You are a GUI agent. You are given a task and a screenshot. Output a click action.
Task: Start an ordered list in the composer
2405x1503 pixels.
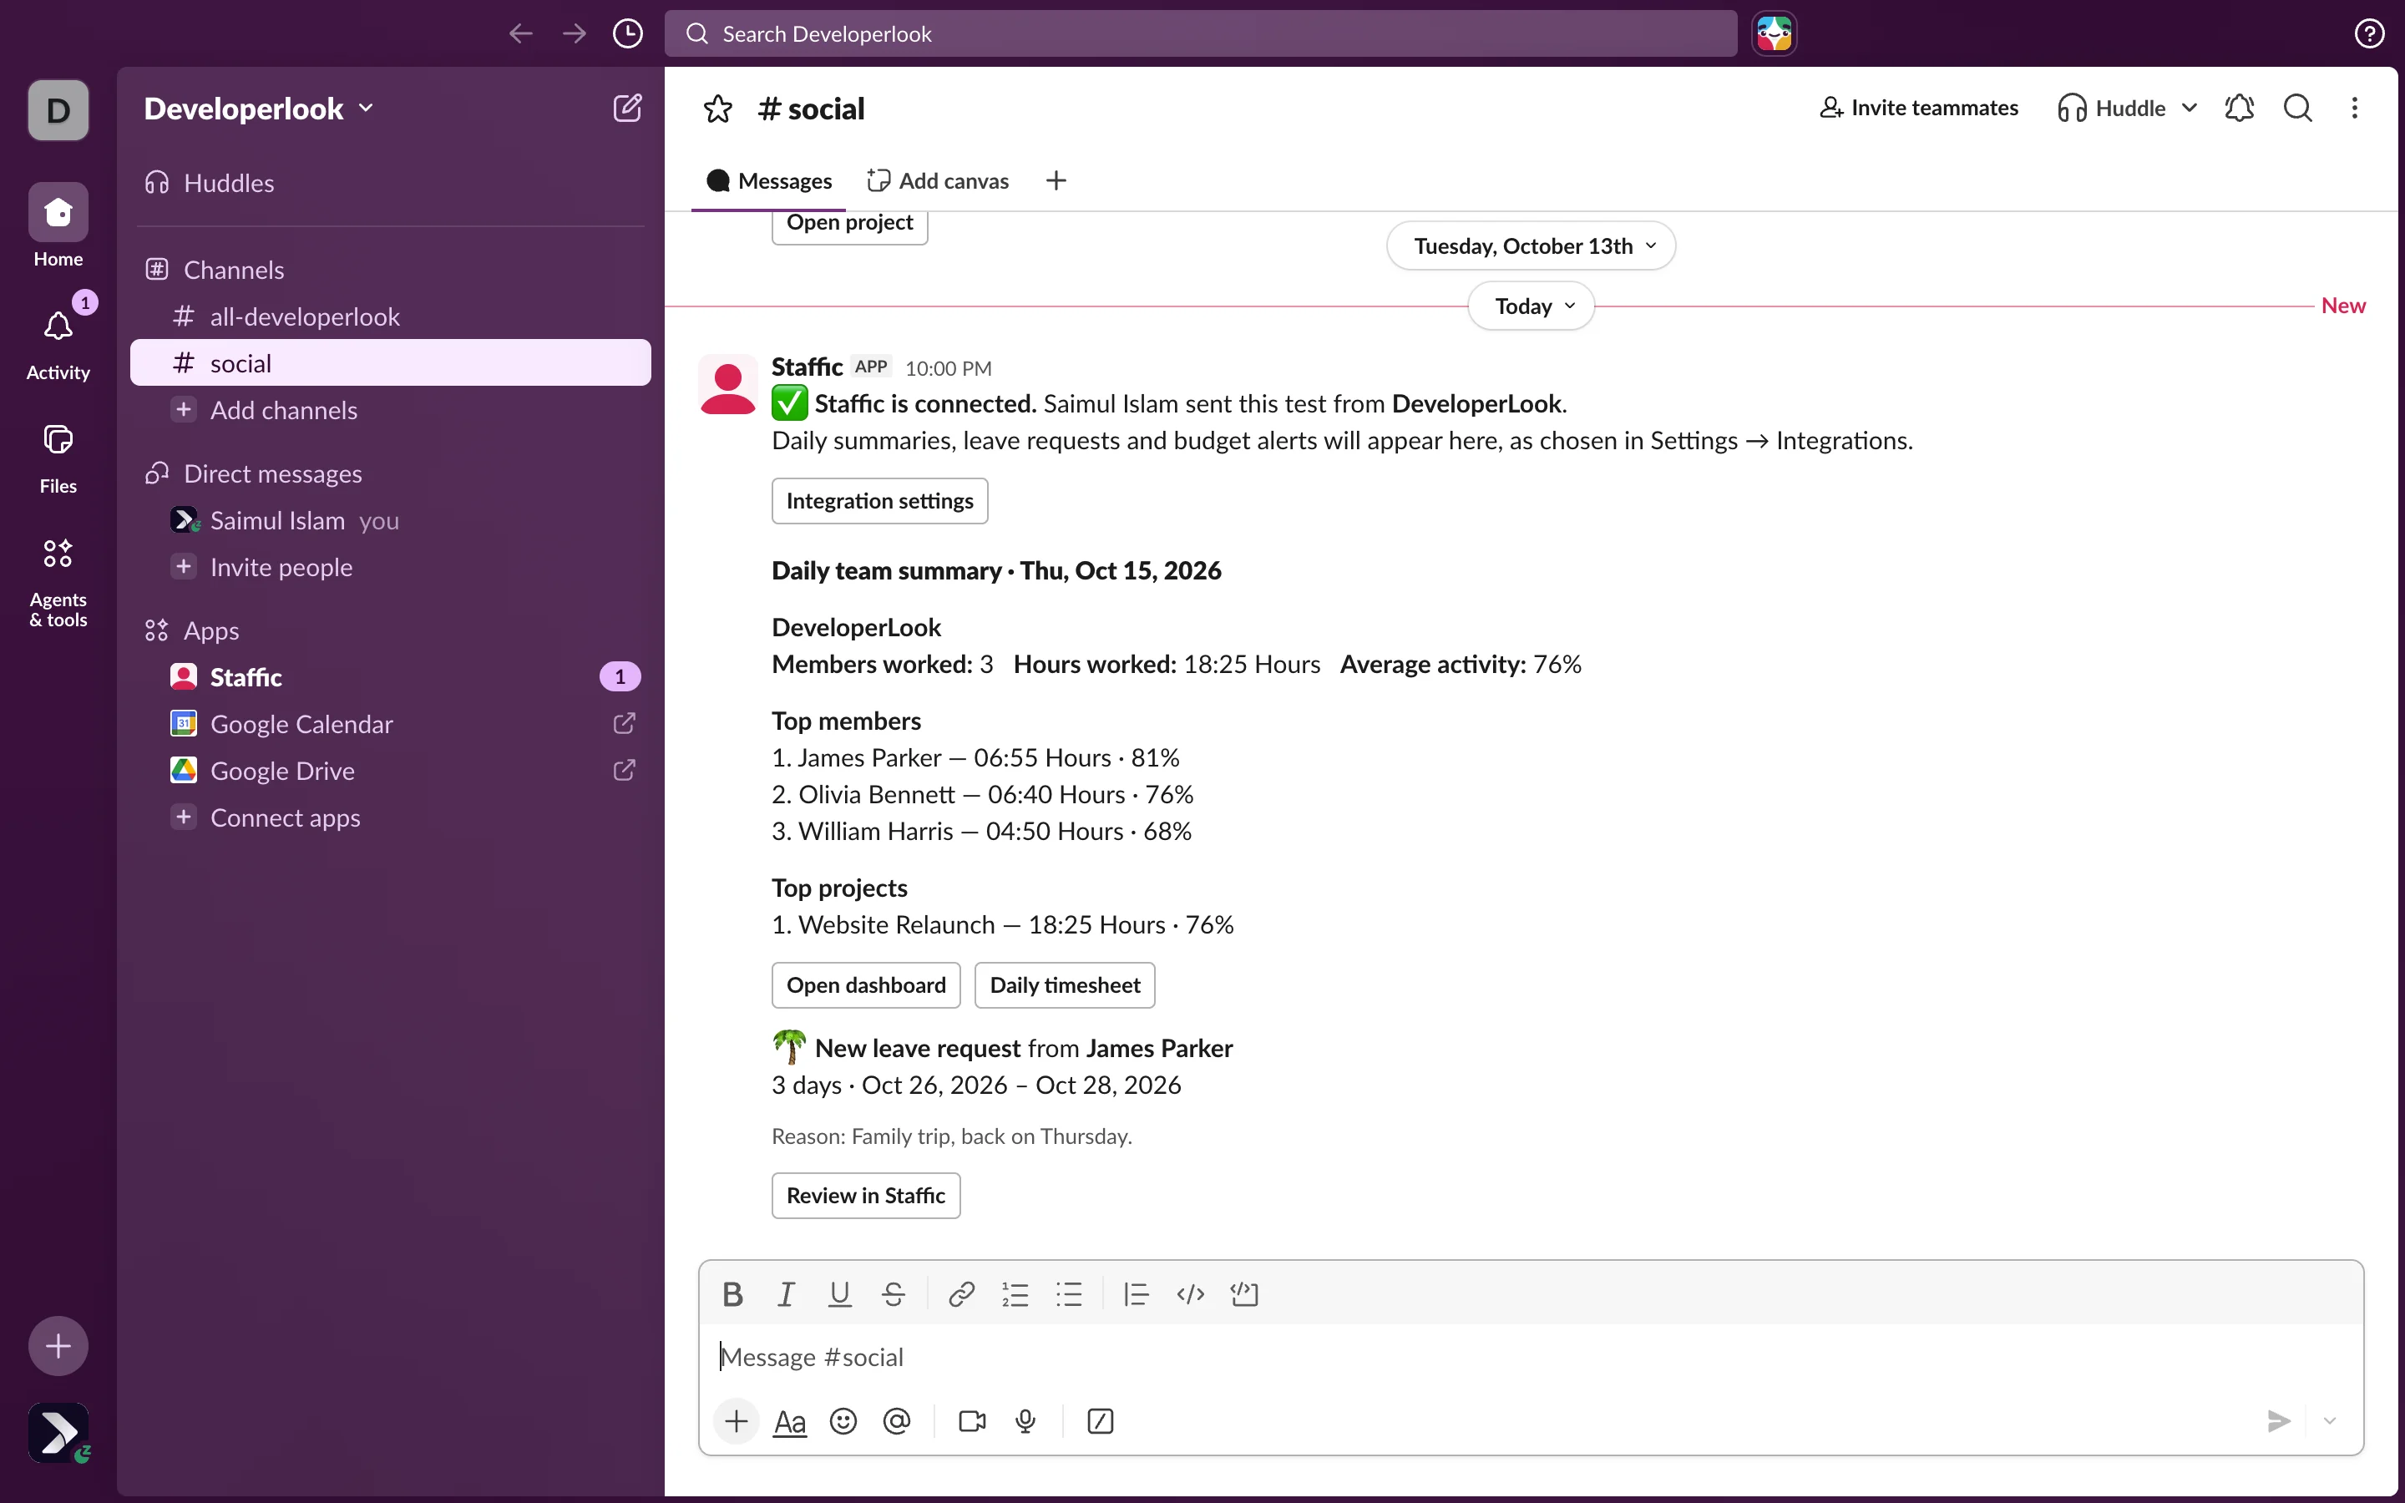[x=1015, y=1293]
